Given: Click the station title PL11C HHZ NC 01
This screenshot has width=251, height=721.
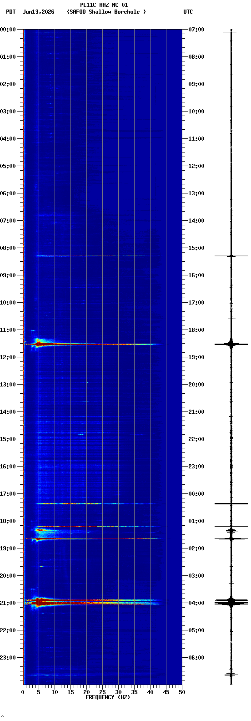Looking at the screenshot, I should [x=104, y=5].
